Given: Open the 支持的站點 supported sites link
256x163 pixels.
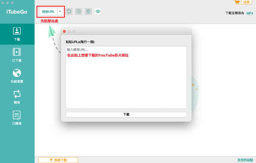Looking at the screenshot, I should [245, 160].
